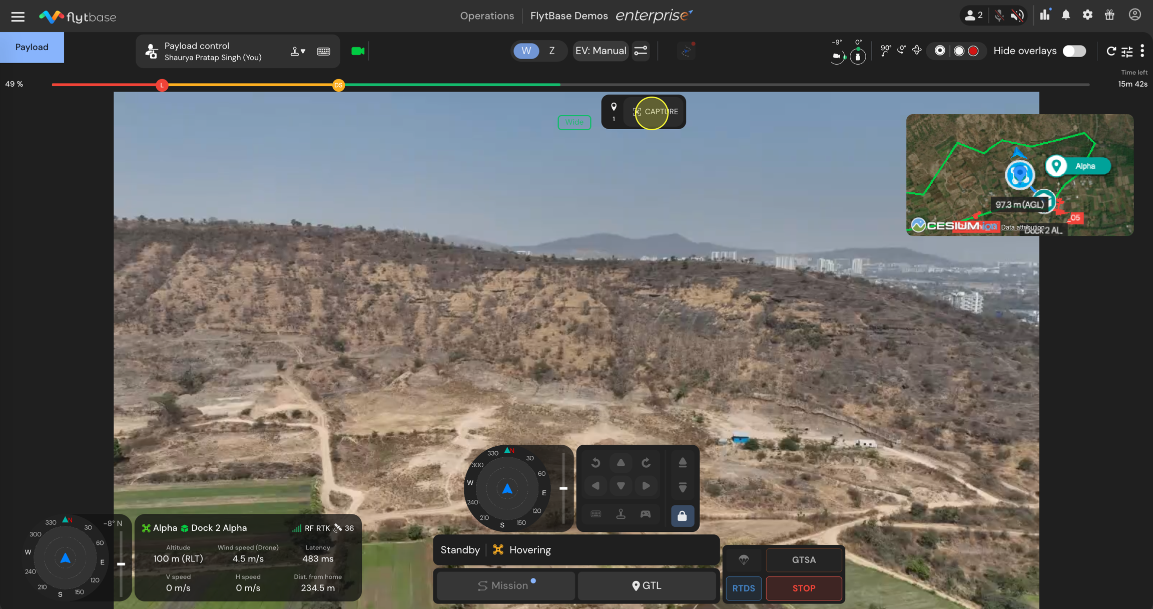
Task: Select gamepad control mode icon
Action: [646, 514]
